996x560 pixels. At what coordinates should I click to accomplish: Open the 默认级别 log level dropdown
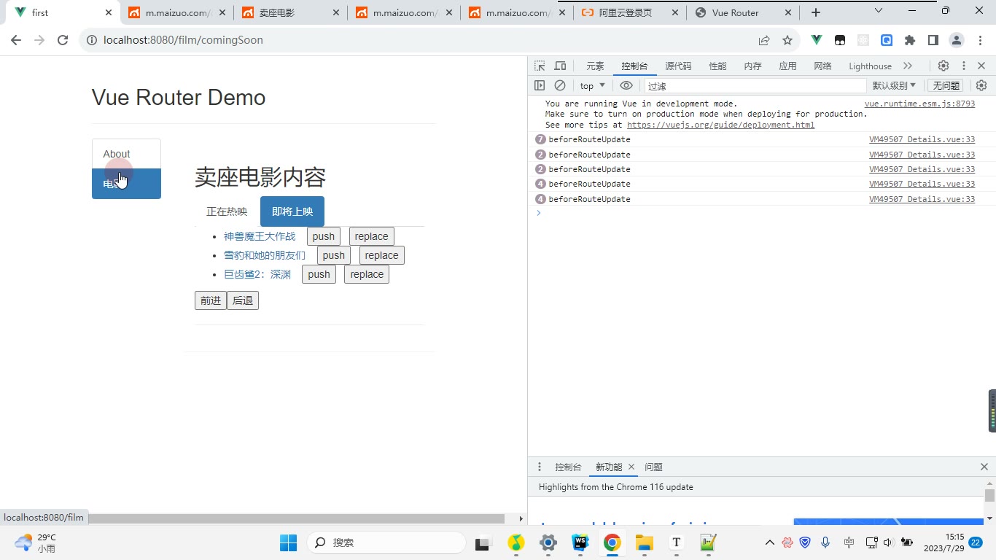tap(894, 85)
